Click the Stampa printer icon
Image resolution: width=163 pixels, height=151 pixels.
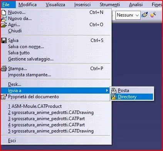click(x=4, y=69)
